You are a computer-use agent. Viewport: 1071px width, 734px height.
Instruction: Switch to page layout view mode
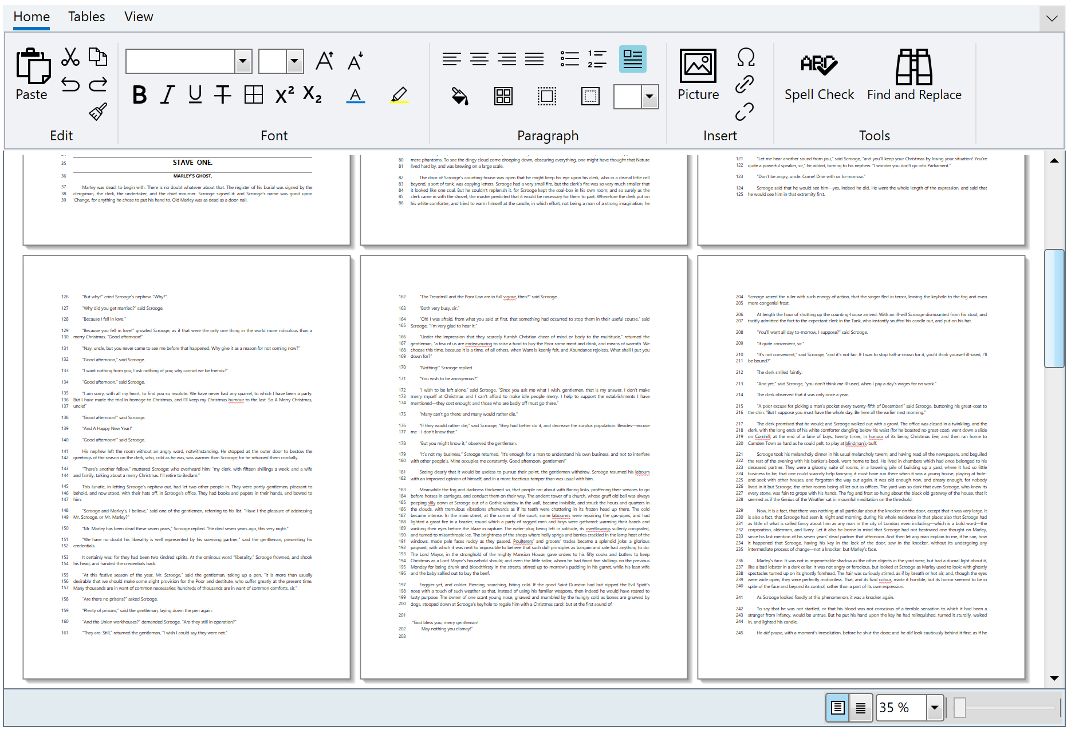pos(837,708)
